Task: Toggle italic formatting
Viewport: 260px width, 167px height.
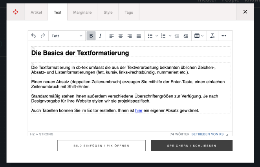Action: coord(100,36)
